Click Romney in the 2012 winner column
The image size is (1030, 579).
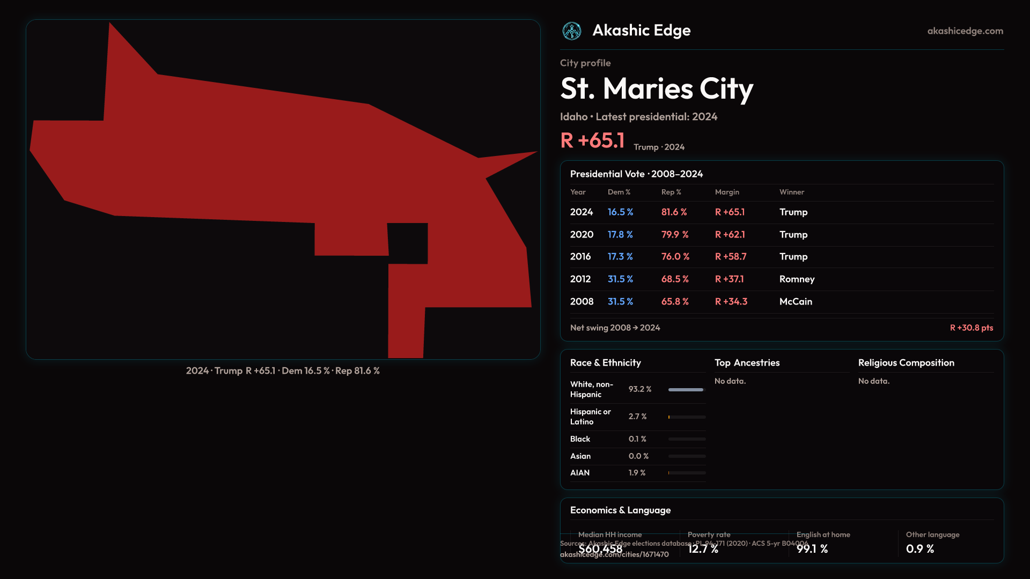point(797,279)
